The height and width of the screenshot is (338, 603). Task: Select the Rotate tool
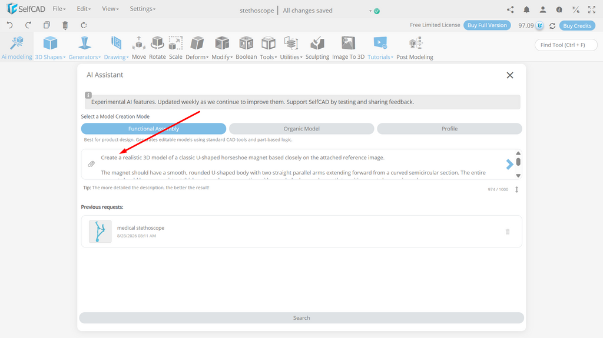coord(157,48)
